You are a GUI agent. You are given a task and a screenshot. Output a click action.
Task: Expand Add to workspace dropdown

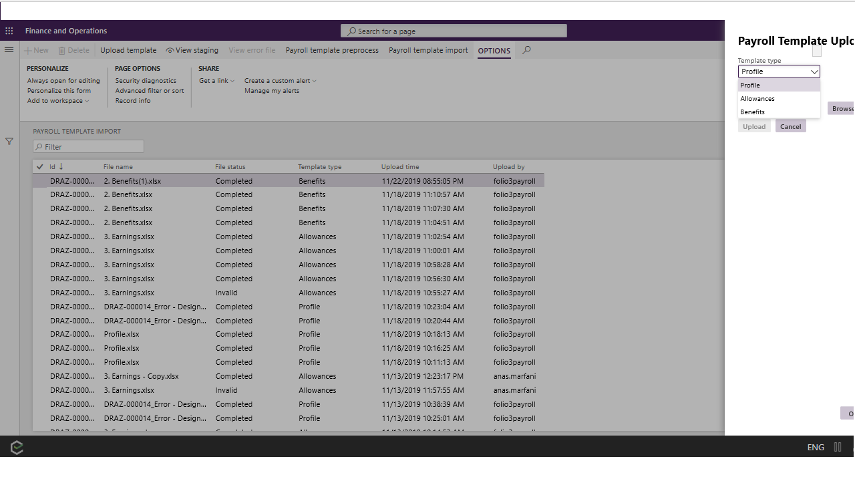click(58, 101)
